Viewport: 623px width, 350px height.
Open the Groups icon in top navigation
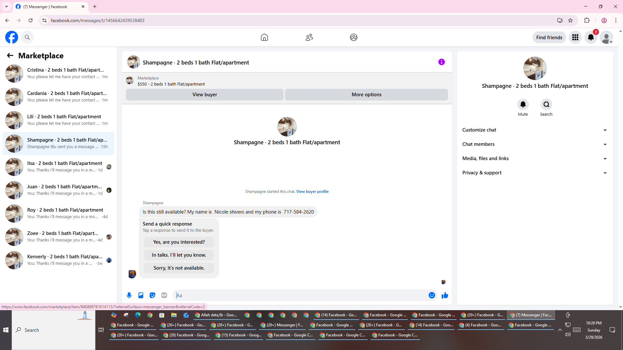pyautogui.click(x=354, y=37)
